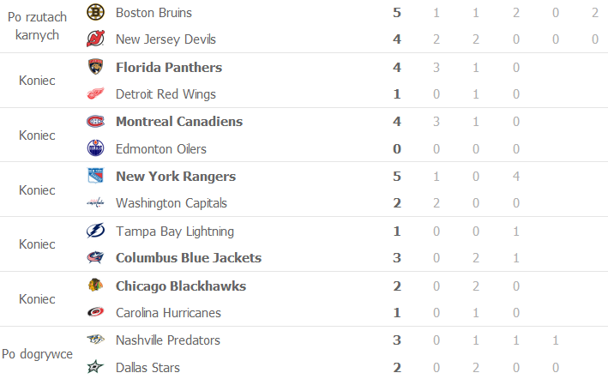
Task: Click the New Jersey Devils logo
Action: pyautogui.click(x=95, y=39)
